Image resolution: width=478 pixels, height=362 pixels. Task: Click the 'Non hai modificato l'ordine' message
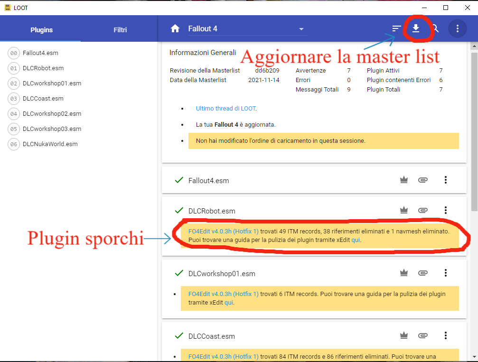[323, 141]
